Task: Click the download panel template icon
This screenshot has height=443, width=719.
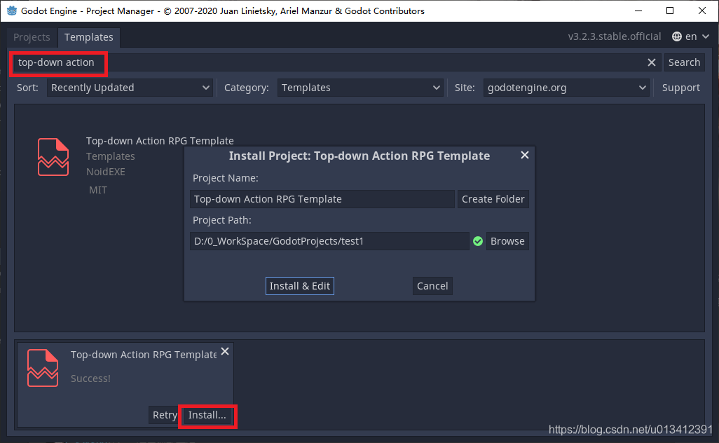Action: (43, 368)
